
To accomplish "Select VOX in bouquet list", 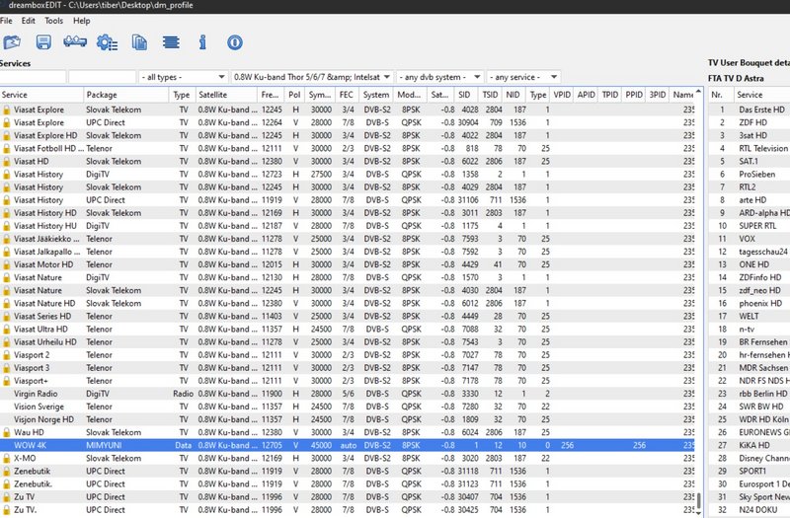I will tap(750, 239).
